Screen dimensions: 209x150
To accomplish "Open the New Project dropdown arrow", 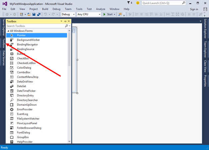I will [x=25, y=14].
